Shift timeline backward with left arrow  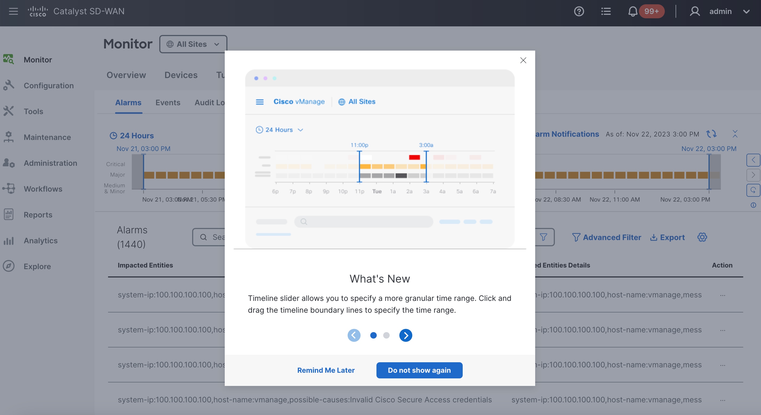pyautogui.click(x=753, y=160)
